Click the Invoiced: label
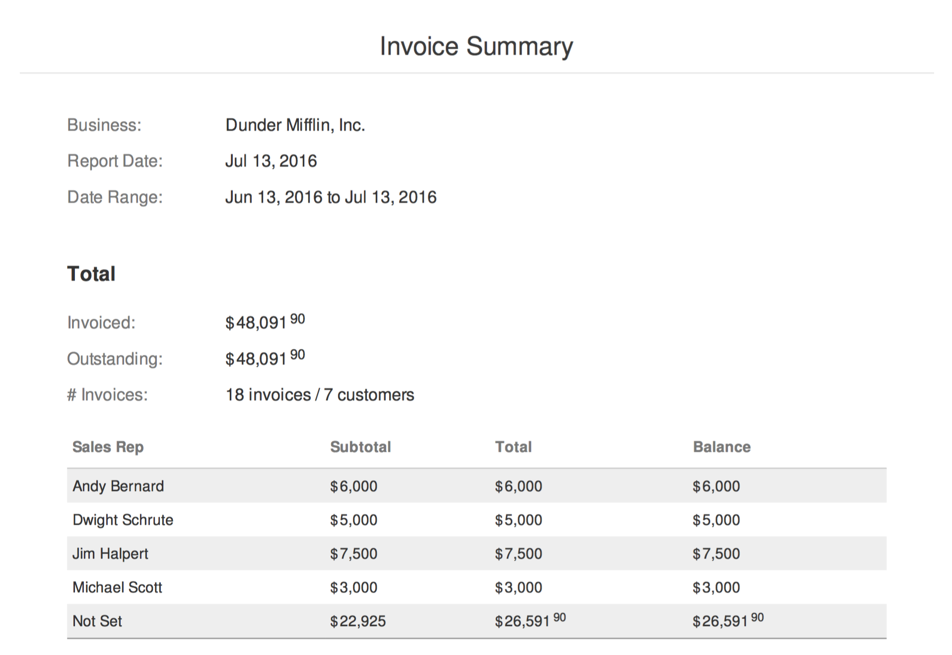This screenshot has width=952, height=655. 101,323
